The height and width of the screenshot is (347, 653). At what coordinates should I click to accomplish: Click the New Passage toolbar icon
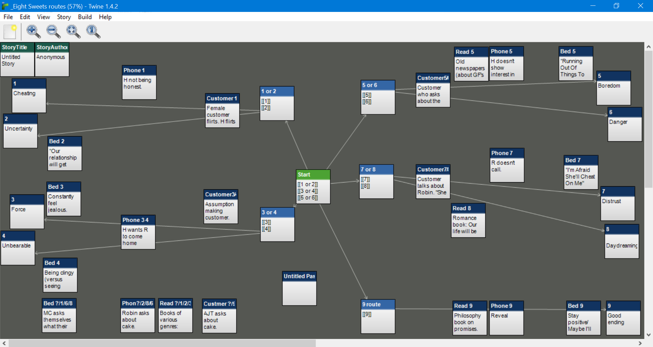point(10,32)
